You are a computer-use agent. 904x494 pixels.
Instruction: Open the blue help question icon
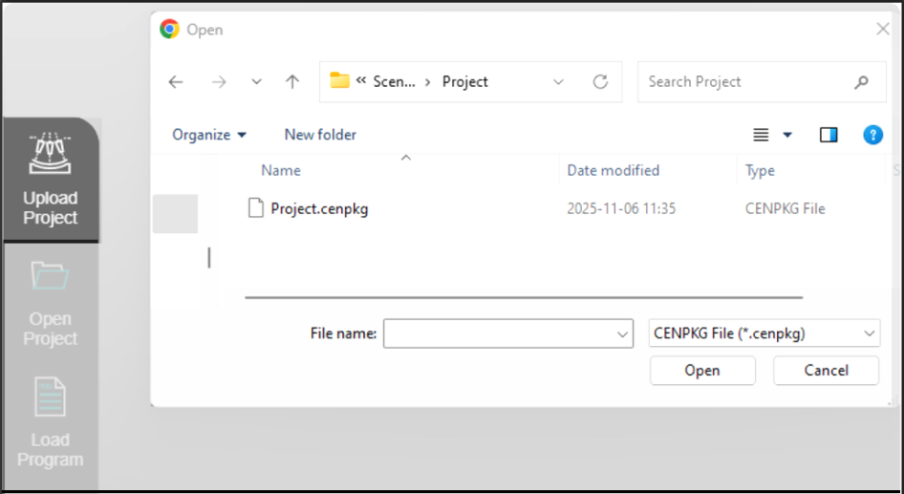tap(872, 135)
